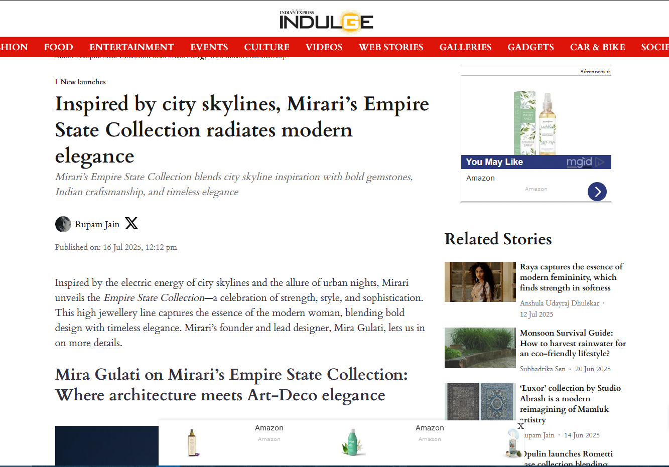669x467 pixels.
Task: Open author Rupam Jain's name link
Action: [x=97, y=224]
